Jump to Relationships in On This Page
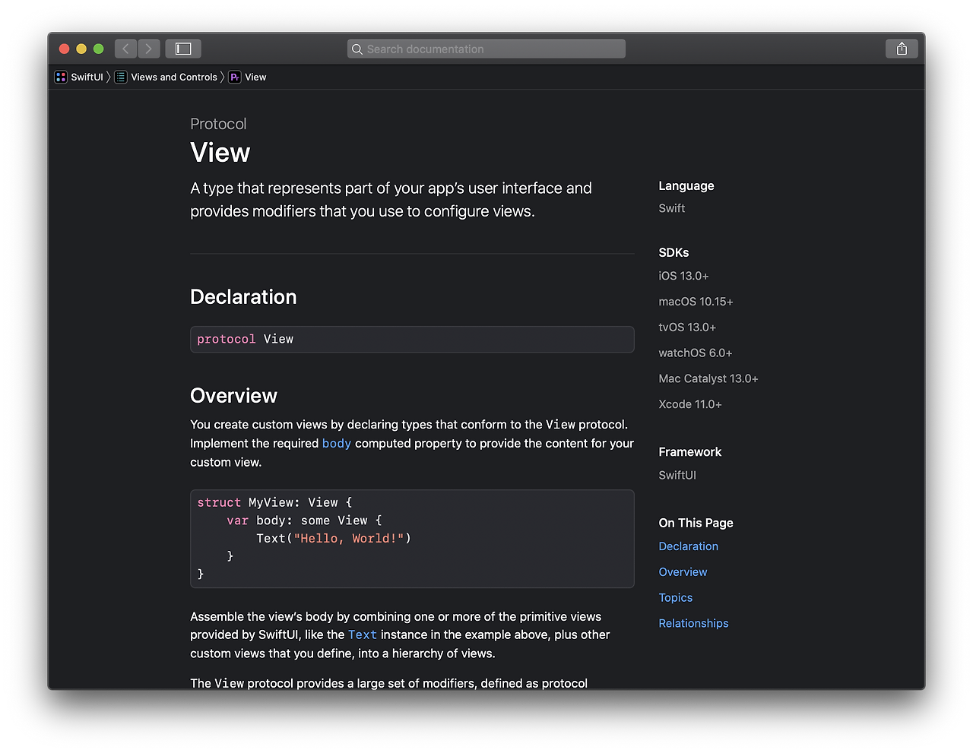The image size is (973, 753). point(693,623)
